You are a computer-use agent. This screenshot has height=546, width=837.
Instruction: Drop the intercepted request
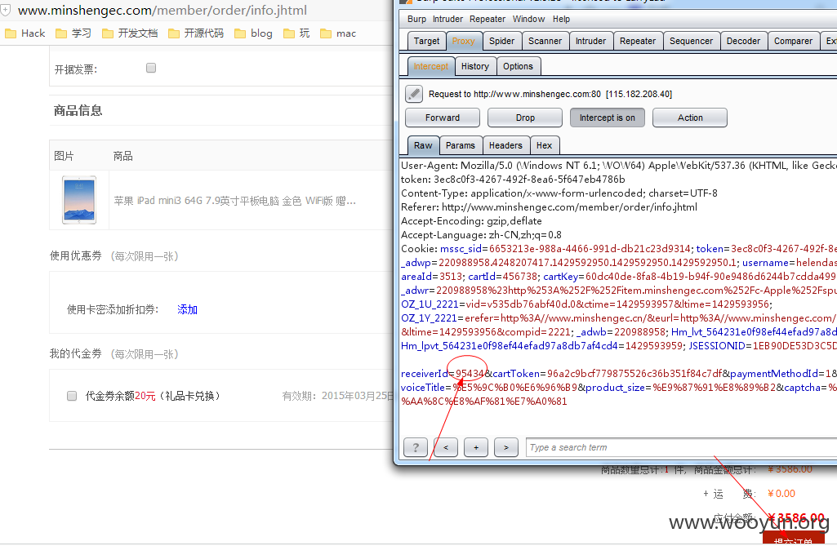click(x=525, y=118)
